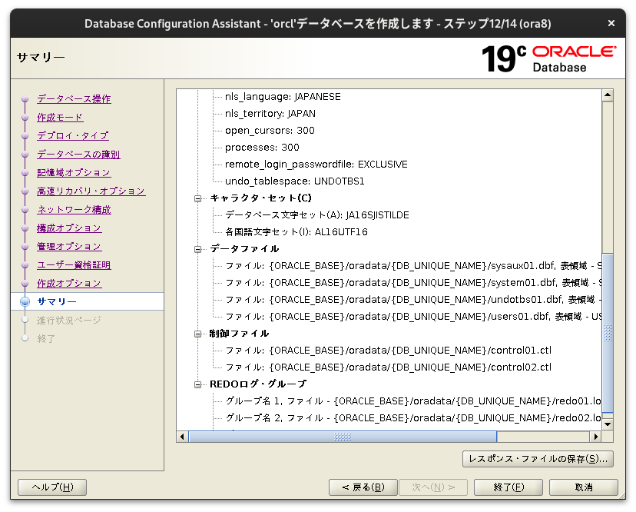Open the ネットワーク構成 step
The width and height of the screenshot is (636, 512).
tap(74, 209)
